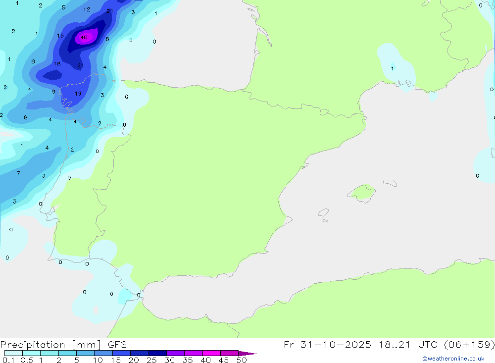The width and height of the screenshot is (495, 363).
Task: Click the '0.1' legend scale label
Action: [8, 360]
